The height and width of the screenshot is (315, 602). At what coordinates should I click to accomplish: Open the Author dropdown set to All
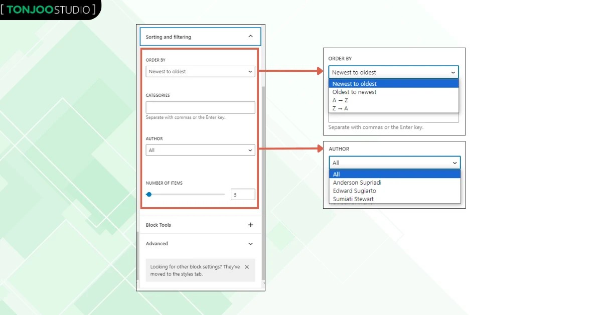click(x=200, y=150)
